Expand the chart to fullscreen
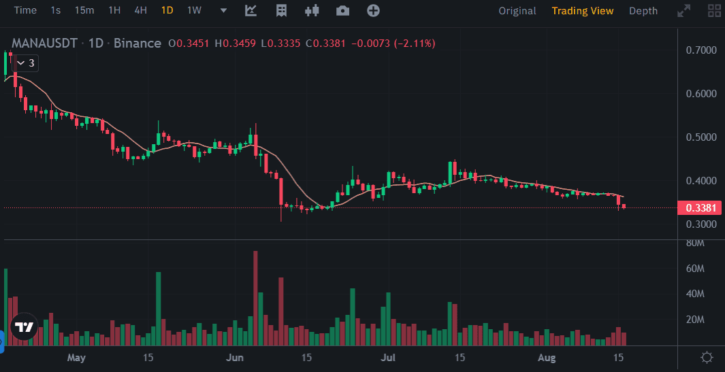The width and height of the screenshot is (725, 372). click(684, 11)
